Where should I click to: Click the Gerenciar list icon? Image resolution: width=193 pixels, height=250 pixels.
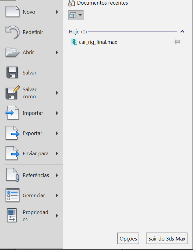coord(12,195)
